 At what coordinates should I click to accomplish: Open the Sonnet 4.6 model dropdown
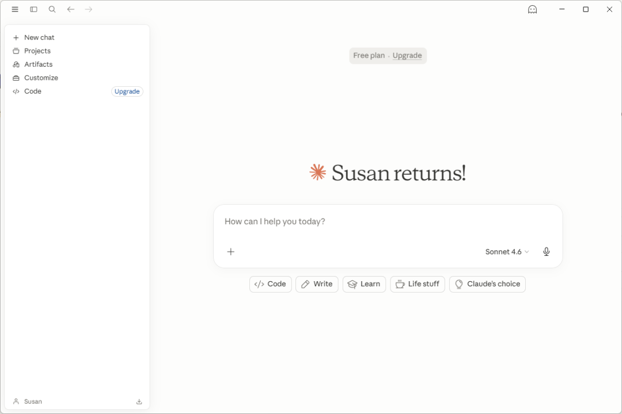click(x=507, y=252)
